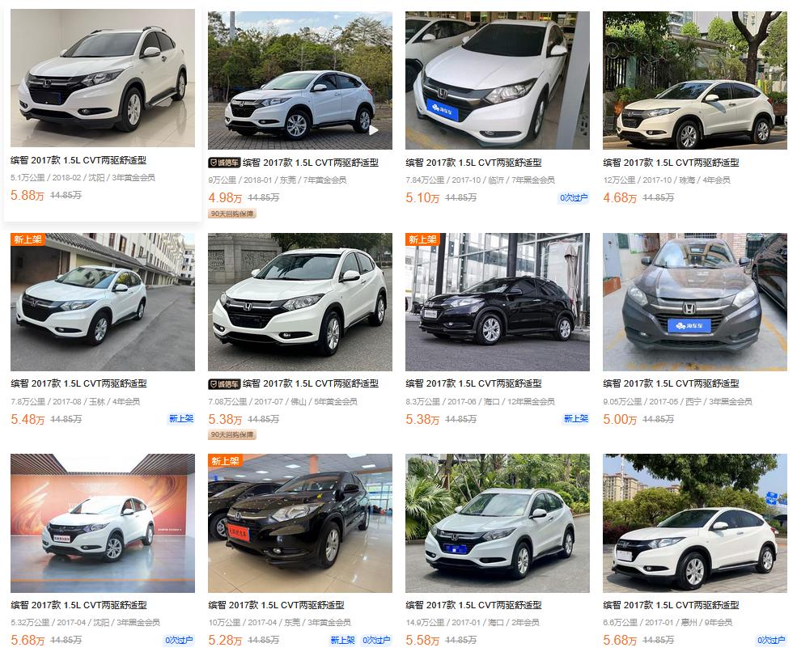View the Haikou 14.9万公里 white car photo
The image size is (797, 656).
(498, 523)
